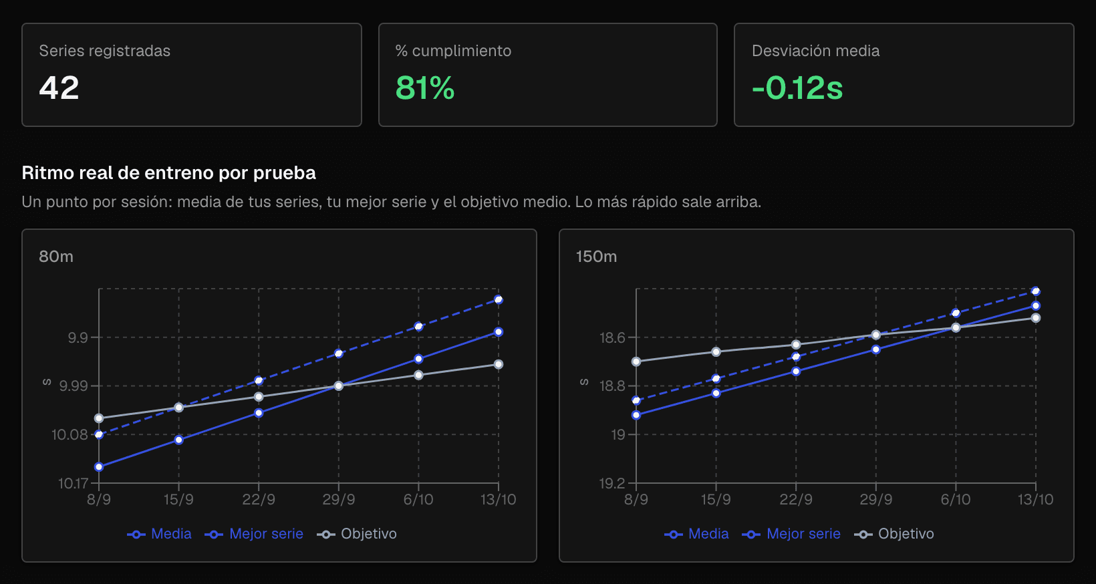This screenshot has width=1096, height=584.
Task: Select the 150m Objetivo point on 15/9
Action: (716, 352)
